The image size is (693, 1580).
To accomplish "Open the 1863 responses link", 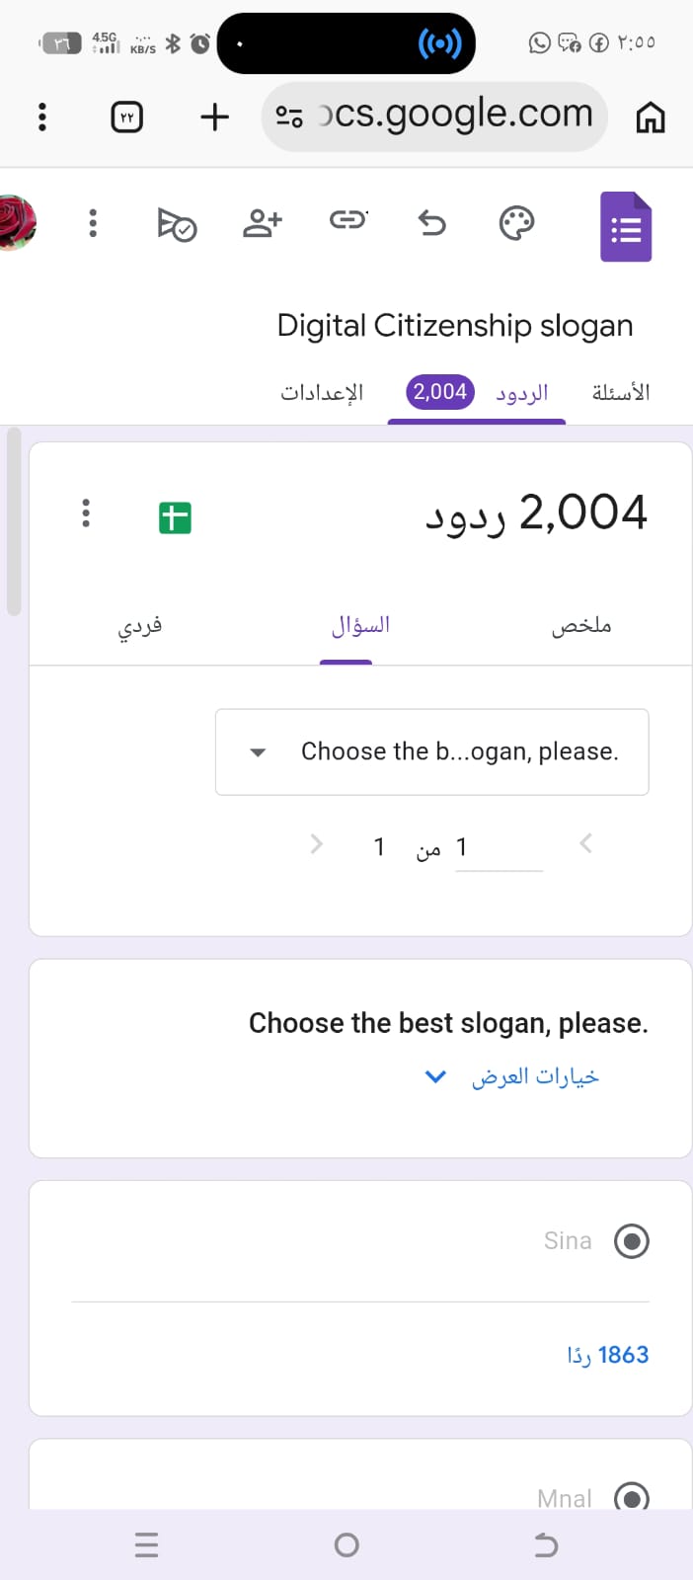I will (x=608, y=1355).
